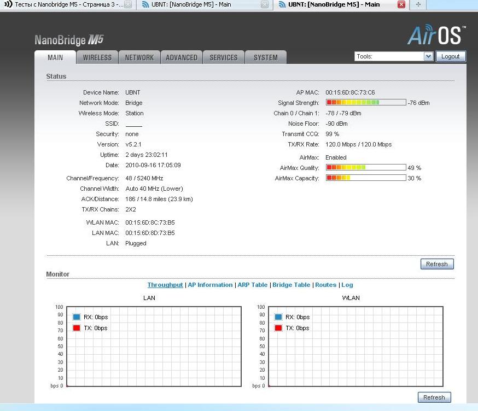Screen dimensions: 478x411
Task: Close the Тесты с Nanobridge browser tab
Action: pyautogui.click(x=128, y=4)
